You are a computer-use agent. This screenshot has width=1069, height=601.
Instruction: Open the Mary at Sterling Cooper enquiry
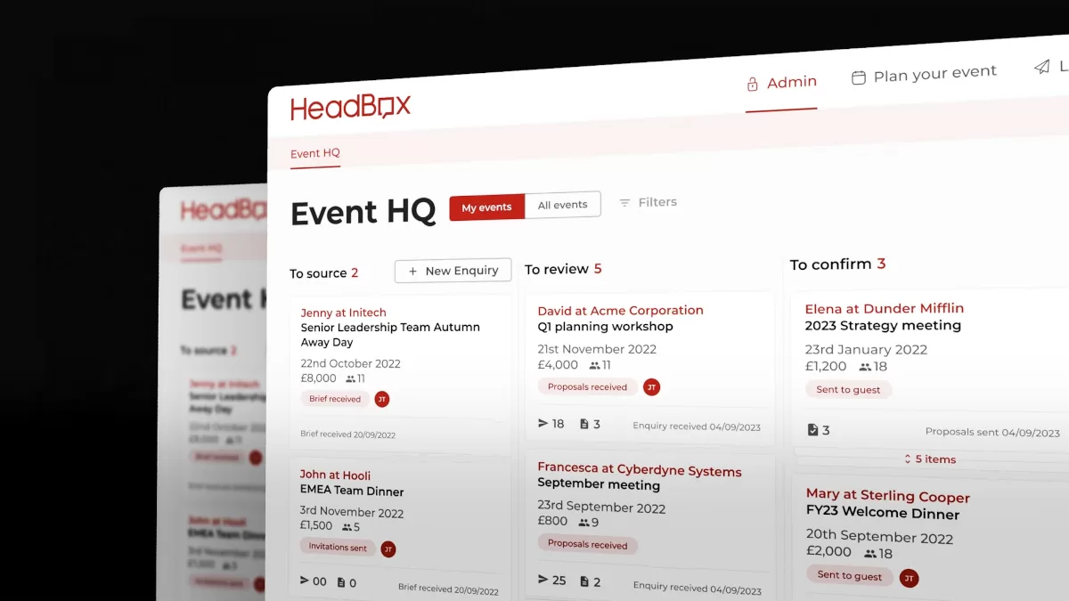(x=888, y=495)
